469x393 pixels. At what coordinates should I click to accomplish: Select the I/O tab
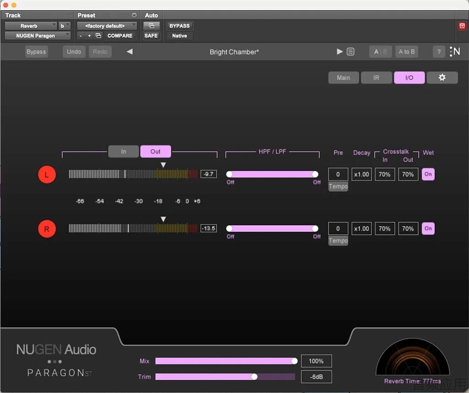pos(409,78)
